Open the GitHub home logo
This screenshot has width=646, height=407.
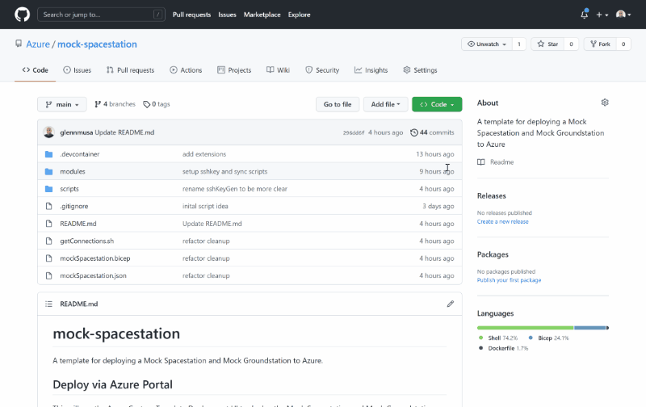pyautogui.click(x=23, y=15)
